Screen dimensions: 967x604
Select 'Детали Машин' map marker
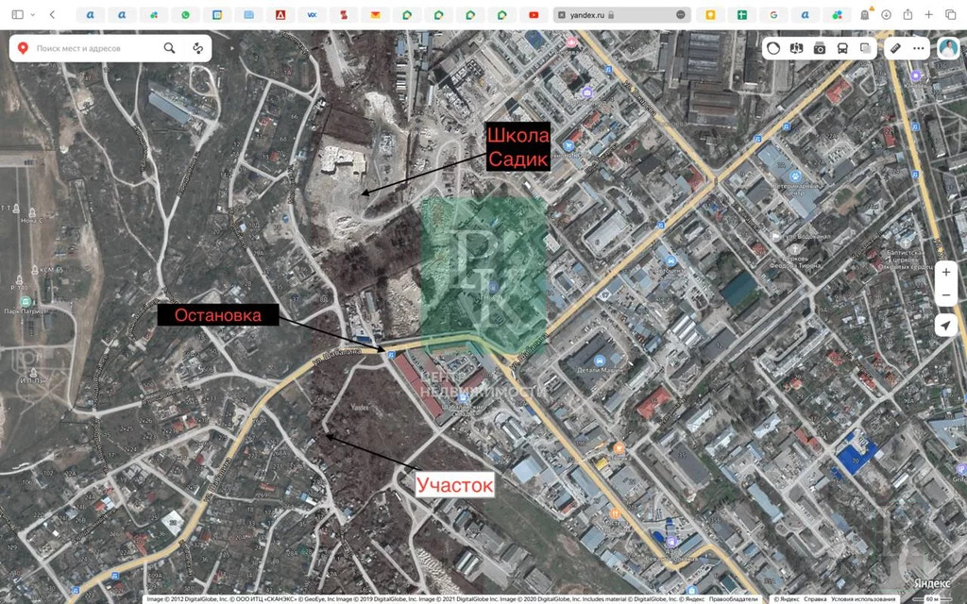pyautogui.click(x=599, y=361)
